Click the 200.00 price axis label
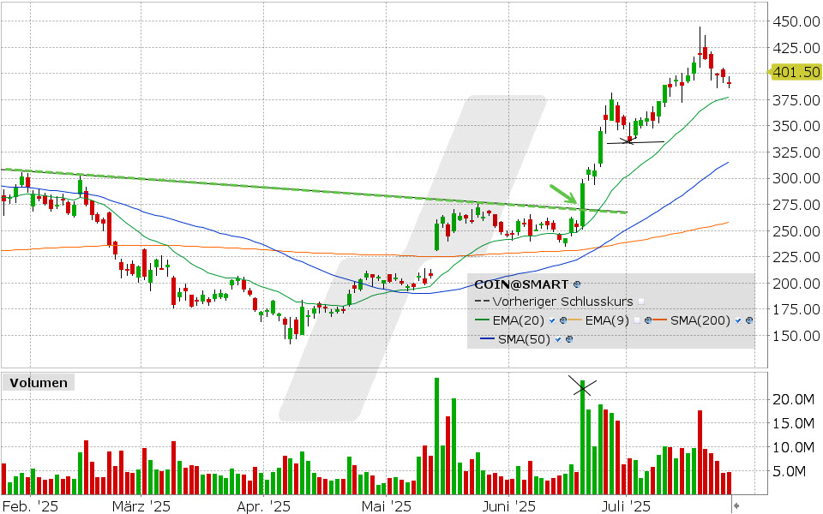823x514 pixels. (796, 284)
